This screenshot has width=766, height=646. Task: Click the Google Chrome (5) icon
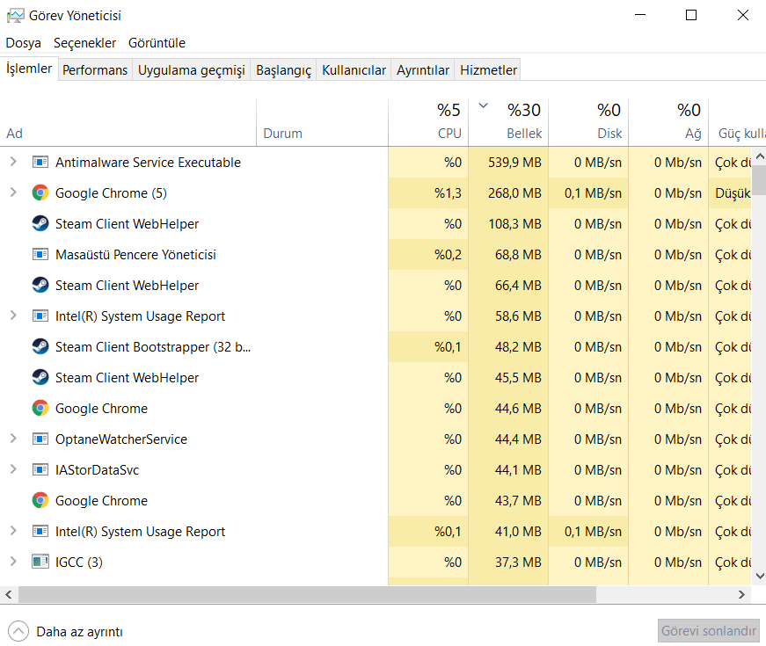(x=40, y=193)
